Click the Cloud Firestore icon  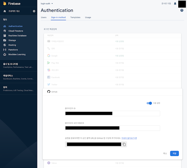pyautogui.click(x=5, y=31)
